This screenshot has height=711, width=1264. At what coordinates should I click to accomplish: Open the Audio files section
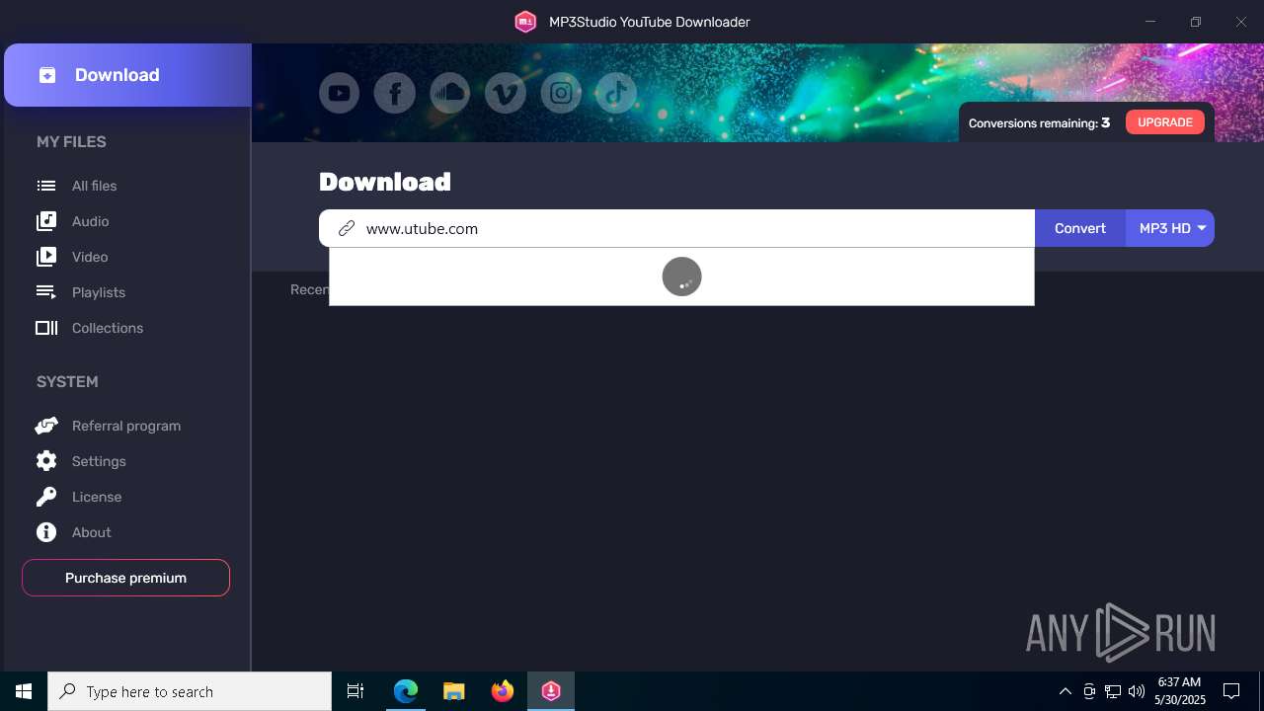coord(91,221)
